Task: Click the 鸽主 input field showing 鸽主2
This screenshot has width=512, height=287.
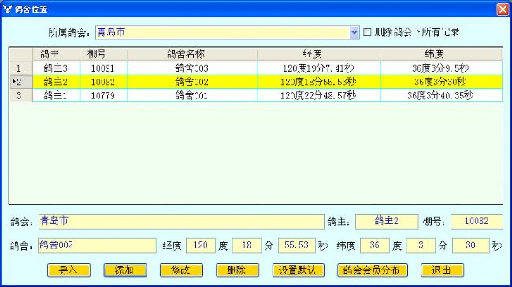Action: click(x=387, y=222)
